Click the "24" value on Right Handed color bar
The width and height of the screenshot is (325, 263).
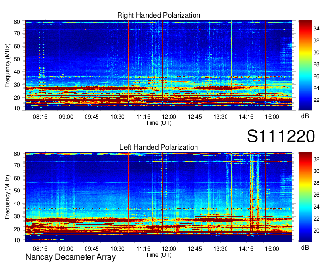point(316,88)
